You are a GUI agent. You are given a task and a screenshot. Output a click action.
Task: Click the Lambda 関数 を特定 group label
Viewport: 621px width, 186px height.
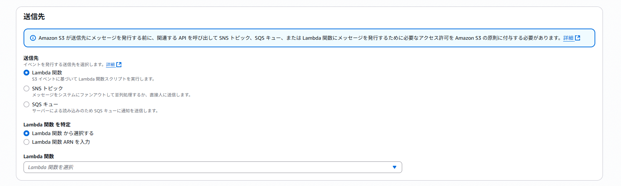[x=47, y=125]
